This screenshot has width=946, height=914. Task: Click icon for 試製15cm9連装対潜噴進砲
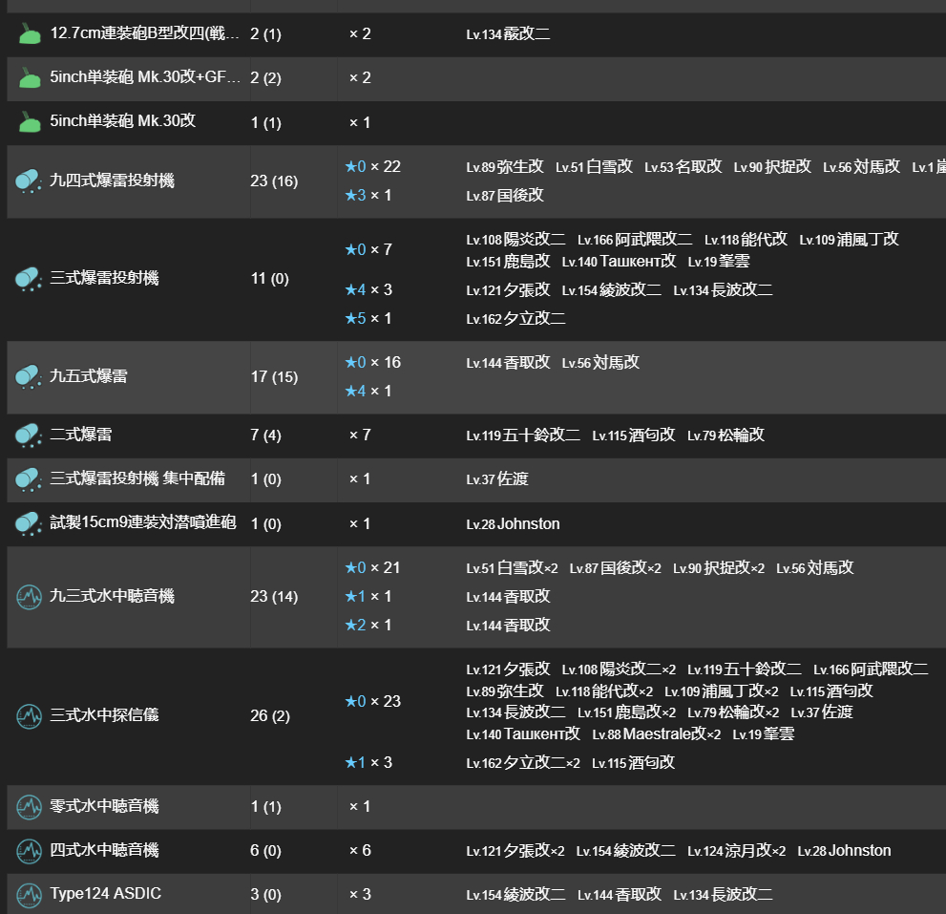(x=29, y=523)
